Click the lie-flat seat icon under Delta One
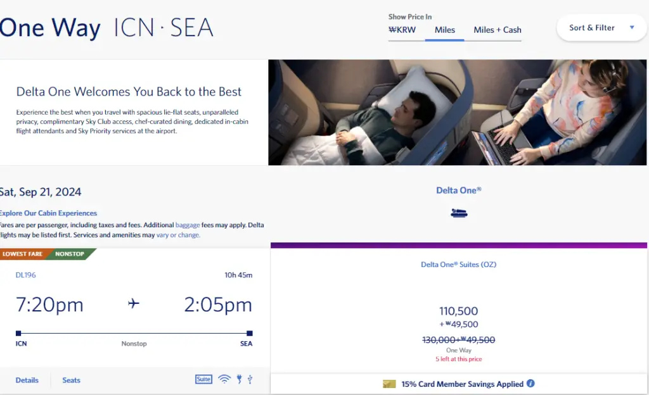 [x=459, y=213]
